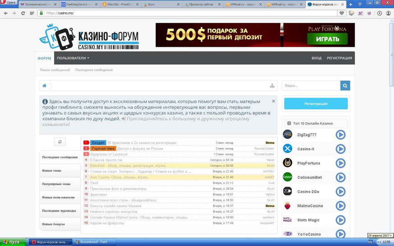
Task: Open Последние сообщения link under nav bar
Action: click(94, 70)
